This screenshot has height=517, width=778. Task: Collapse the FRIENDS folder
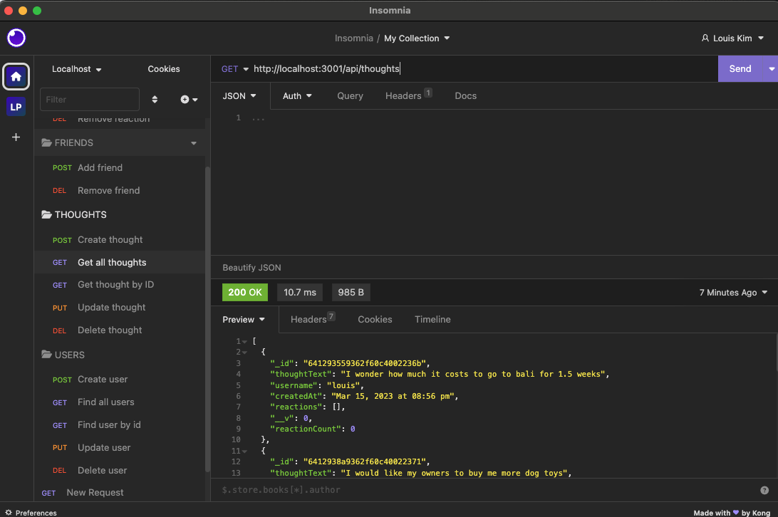point(193,142)
